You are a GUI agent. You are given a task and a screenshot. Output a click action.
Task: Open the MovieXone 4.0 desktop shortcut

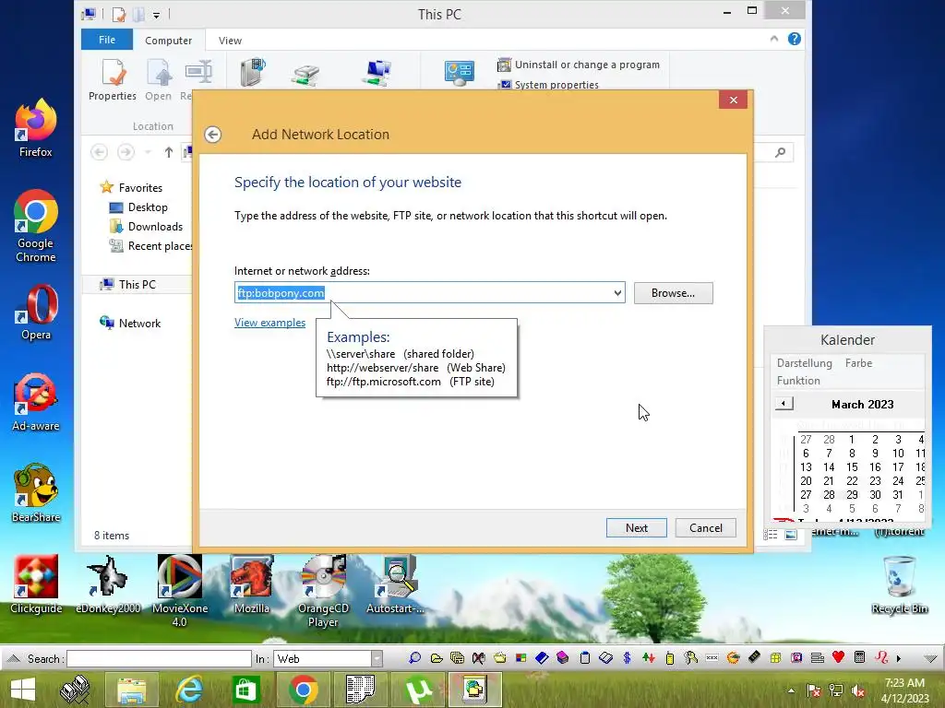tap(180, 591)
